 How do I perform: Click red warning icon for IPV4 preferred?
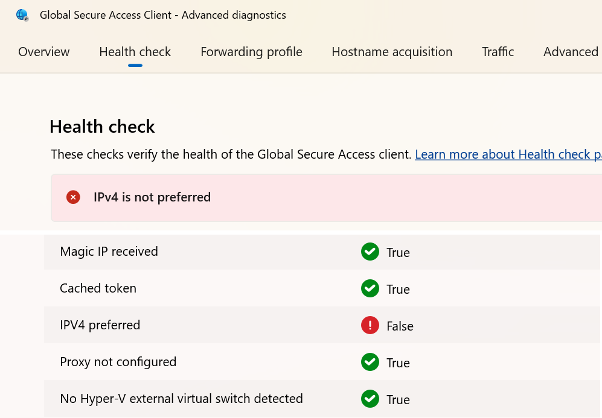pos(370,326)
